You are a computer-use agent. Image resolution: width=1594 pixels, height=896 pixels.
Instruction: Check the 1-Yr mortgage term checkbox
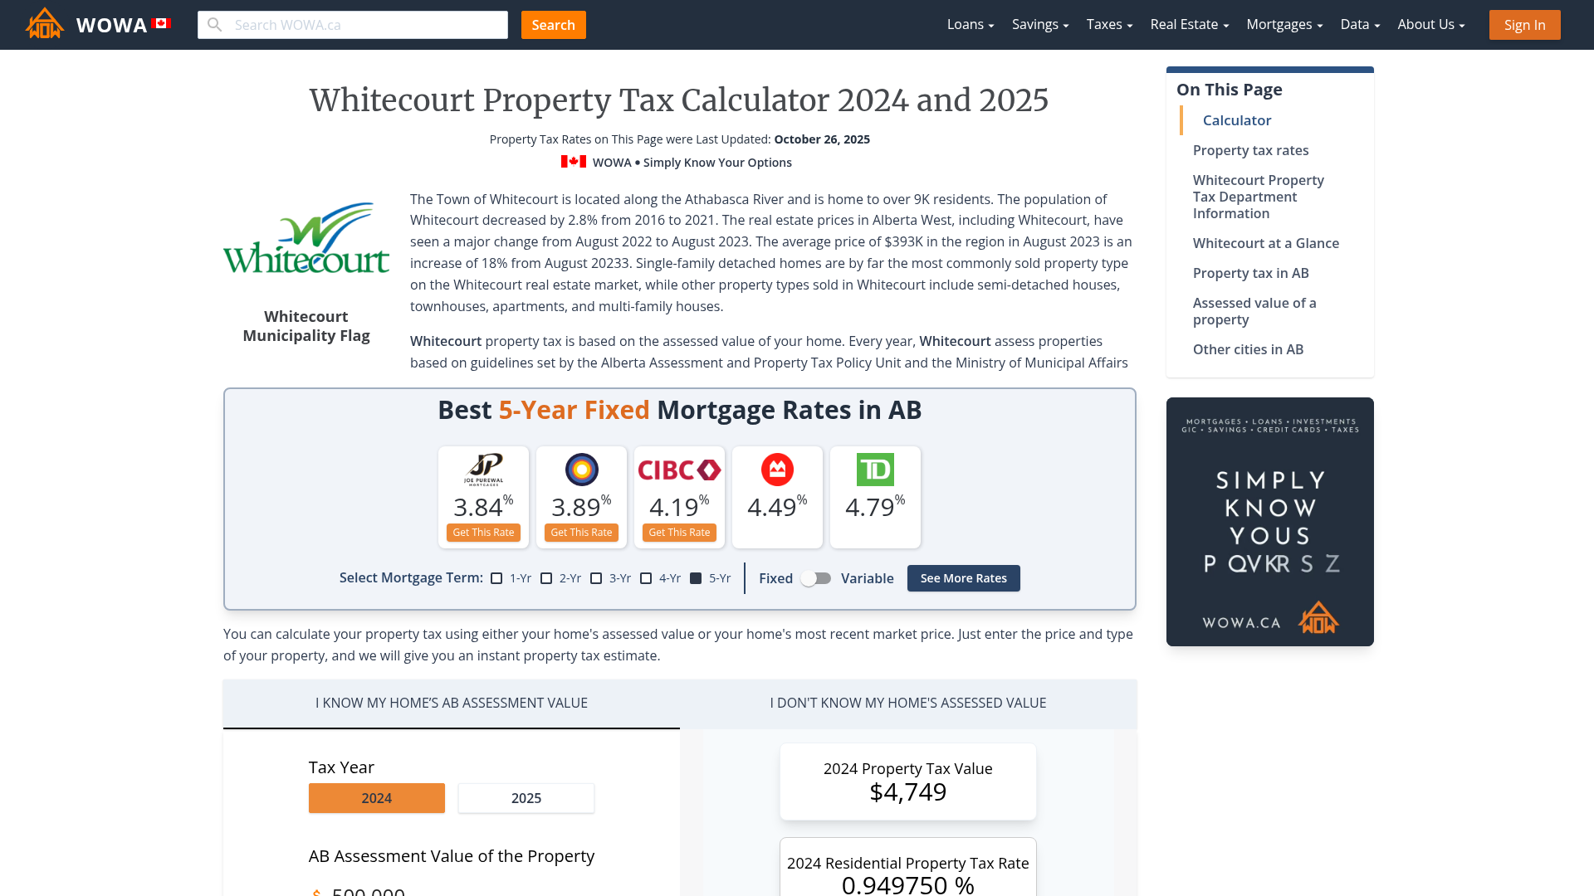click(496, 578)
